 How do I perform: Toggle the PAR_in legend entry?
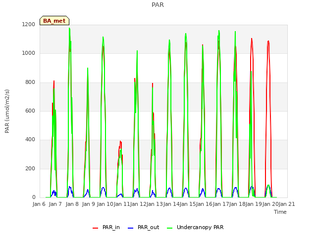pyautogui.click(x=106, y=227)
